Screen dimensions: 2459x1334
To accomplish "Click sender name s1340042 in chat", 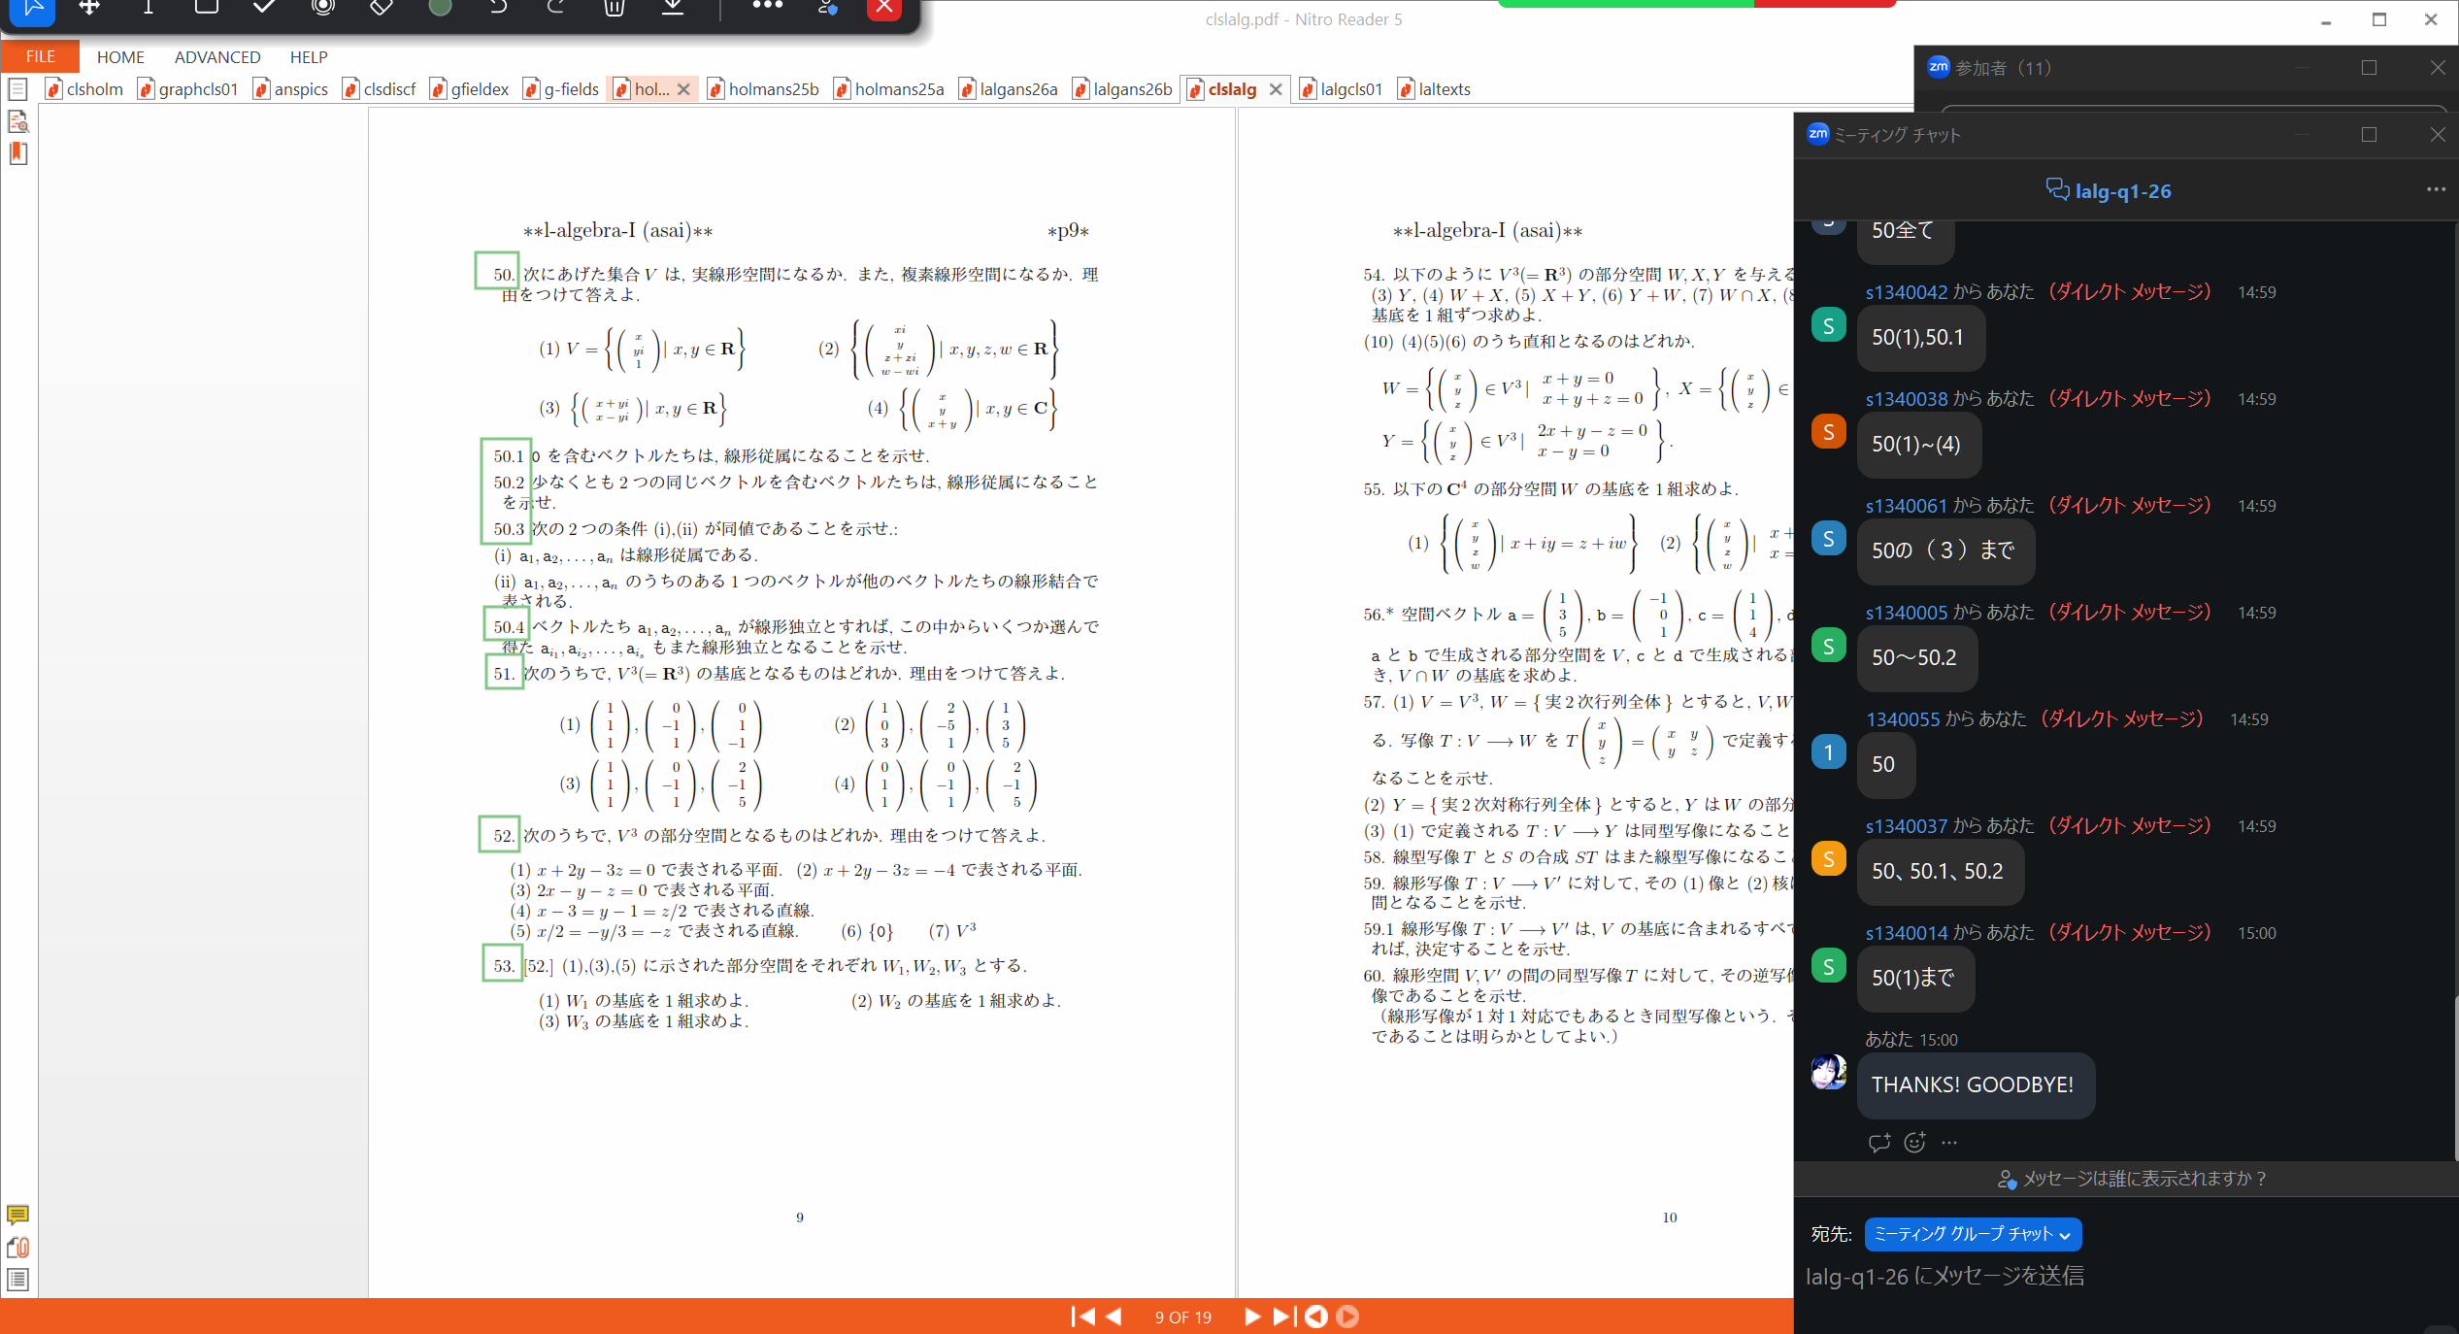I will click(1906, 292).
